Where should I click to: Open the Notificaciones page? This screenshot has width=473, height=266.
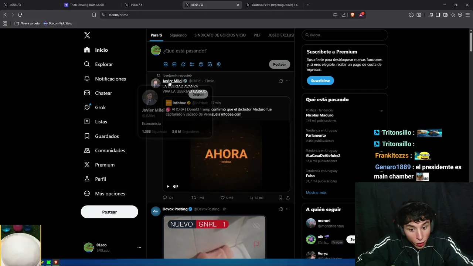click(105, 79)
